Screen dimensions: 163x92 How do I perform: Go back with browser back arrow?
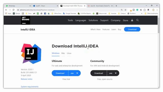click(6, 10)
